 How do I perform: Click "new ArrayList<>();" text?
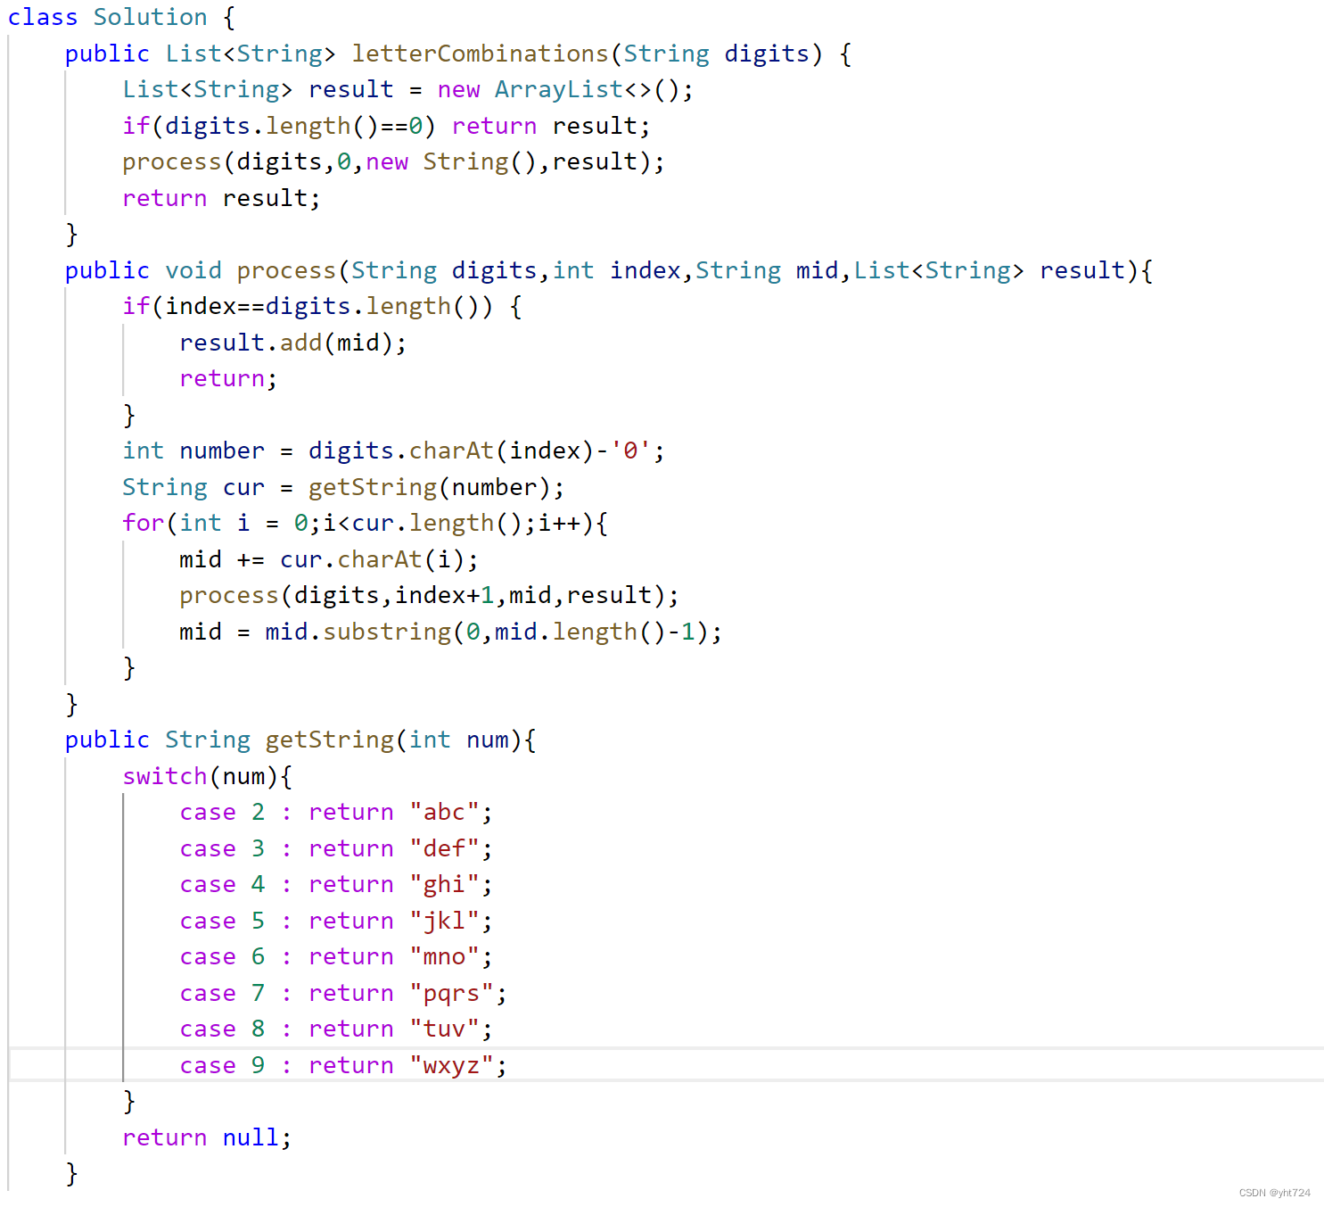(565, 89)
